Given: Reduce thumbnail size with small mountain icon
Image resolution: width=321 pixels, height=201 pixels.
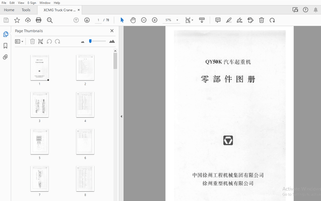Looking at the screenshot, I should [x=83, y=42].
